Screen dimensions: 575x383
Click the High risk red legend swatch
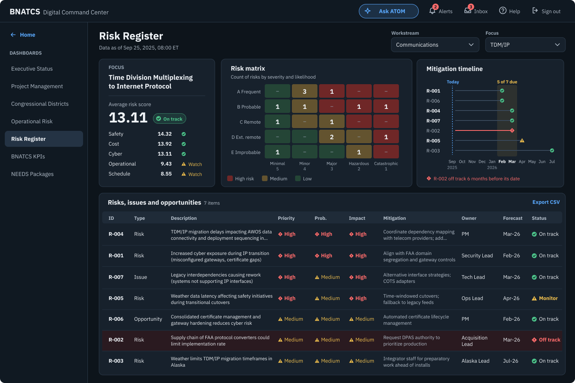point(230,178)
